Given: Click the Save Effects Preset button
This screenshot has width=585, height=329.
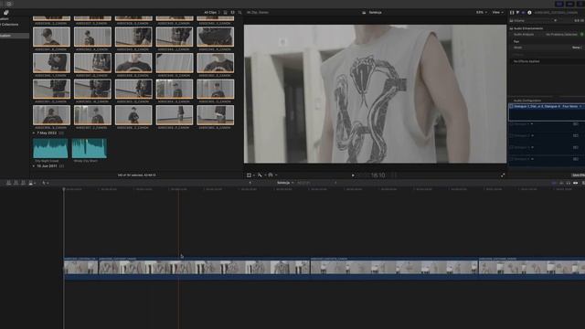Looking at the screenshot, I should (579, 175).
